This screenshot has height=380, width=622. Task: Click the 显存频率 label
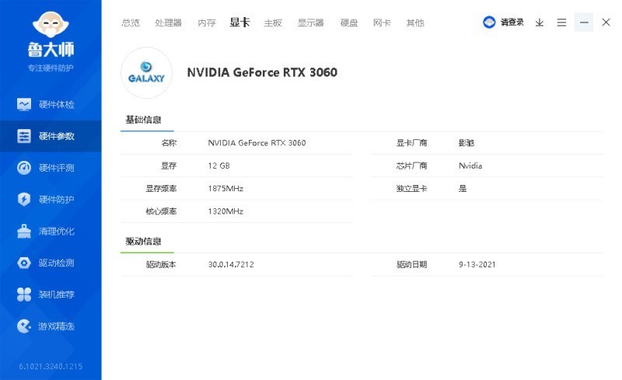point(161,188)
